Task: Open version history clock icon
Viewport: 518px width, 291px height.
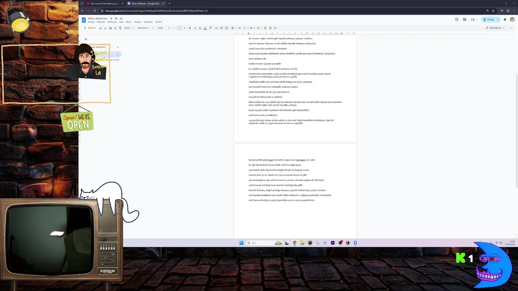Action: point(457,19)
